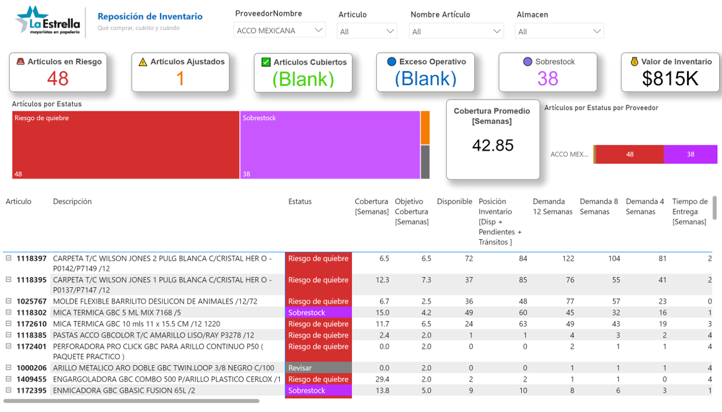Click the red alarm icon on Artículos en Riesgo
This screenshot has width=722, height=412.
click(21, 62)
